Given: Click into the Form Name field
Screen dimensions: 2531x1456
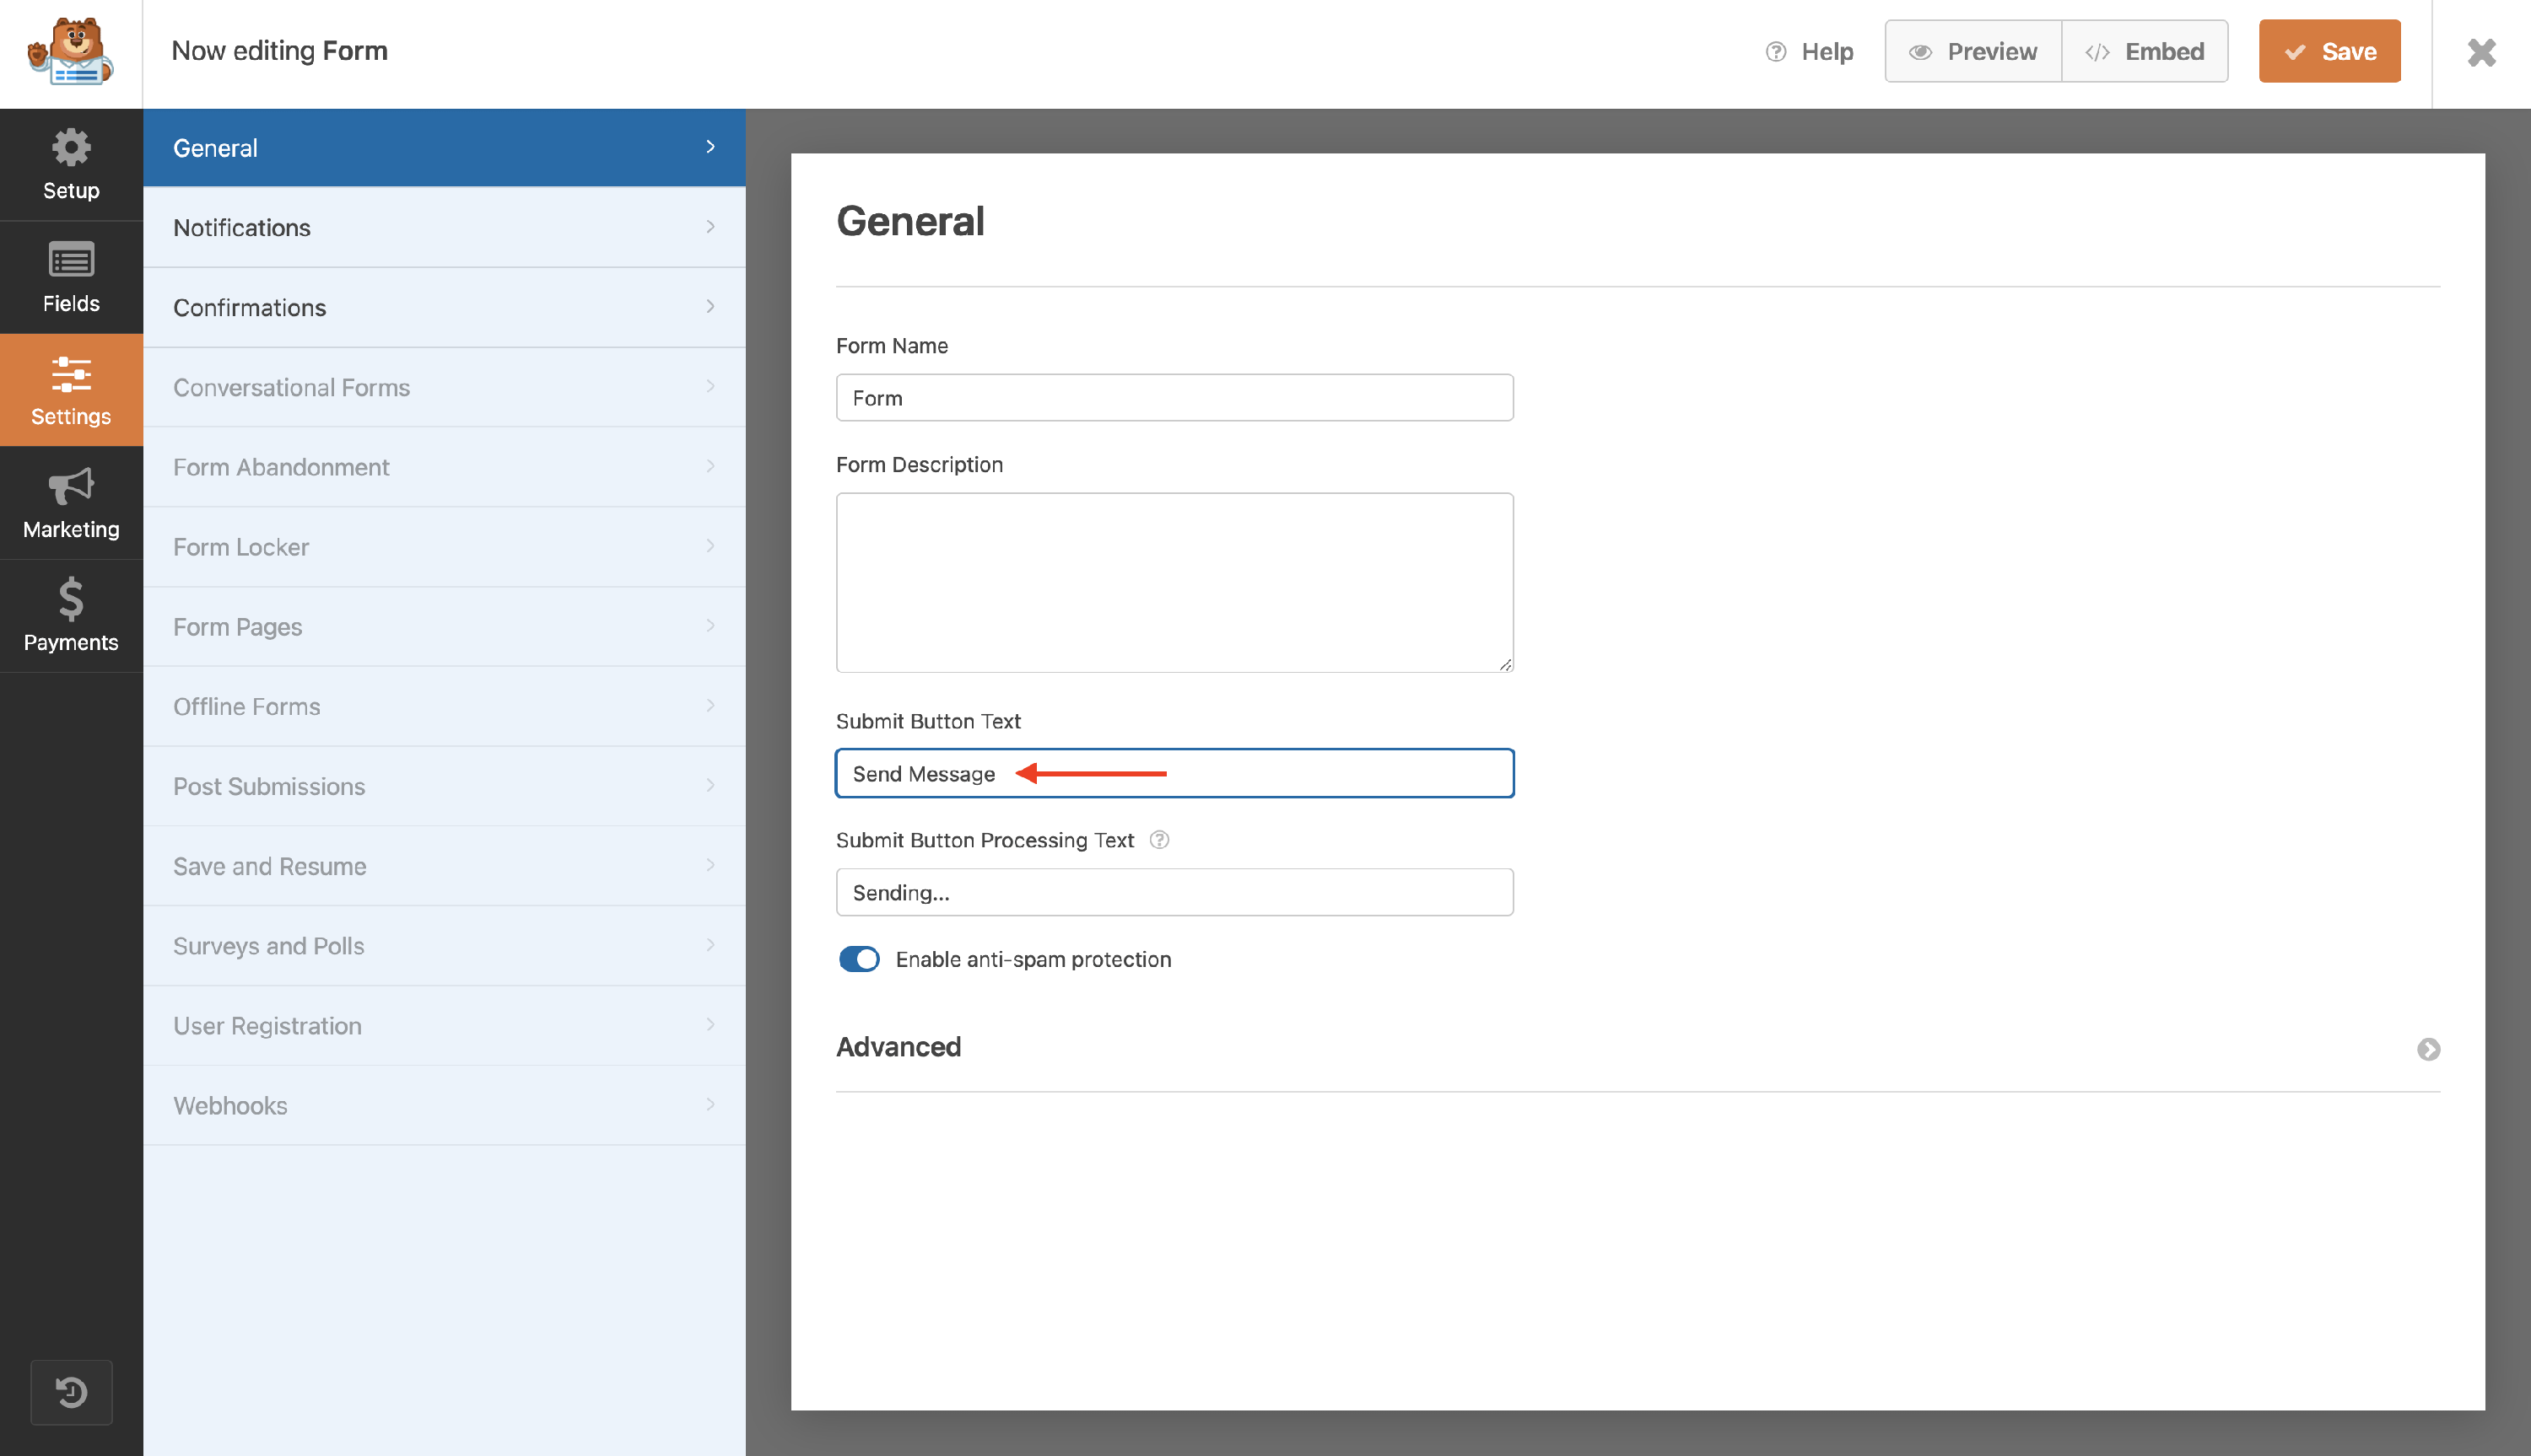Looking at the screenshot, I should (1174, 398).
